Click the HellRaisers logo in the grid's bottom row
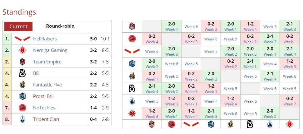 tap(191, 124)
